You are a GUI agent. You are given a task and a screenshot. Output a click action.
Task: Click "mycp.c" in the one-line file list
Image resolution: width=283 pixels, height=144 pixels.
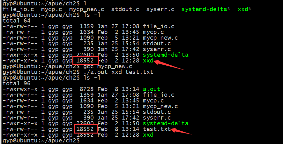[52, 9]
